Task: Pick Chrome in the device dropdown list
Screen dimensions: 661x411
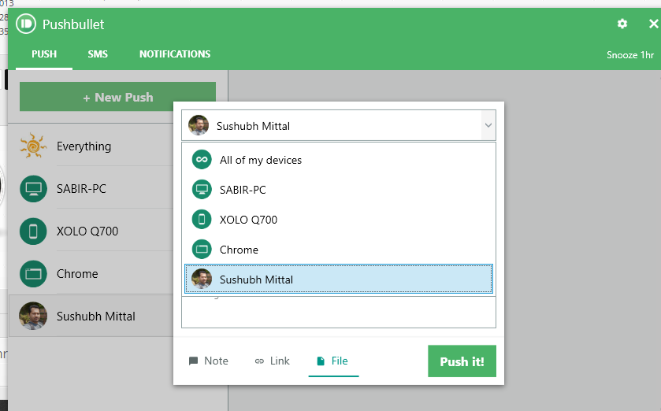Action: pyautogui.click(x=239, y=250)
